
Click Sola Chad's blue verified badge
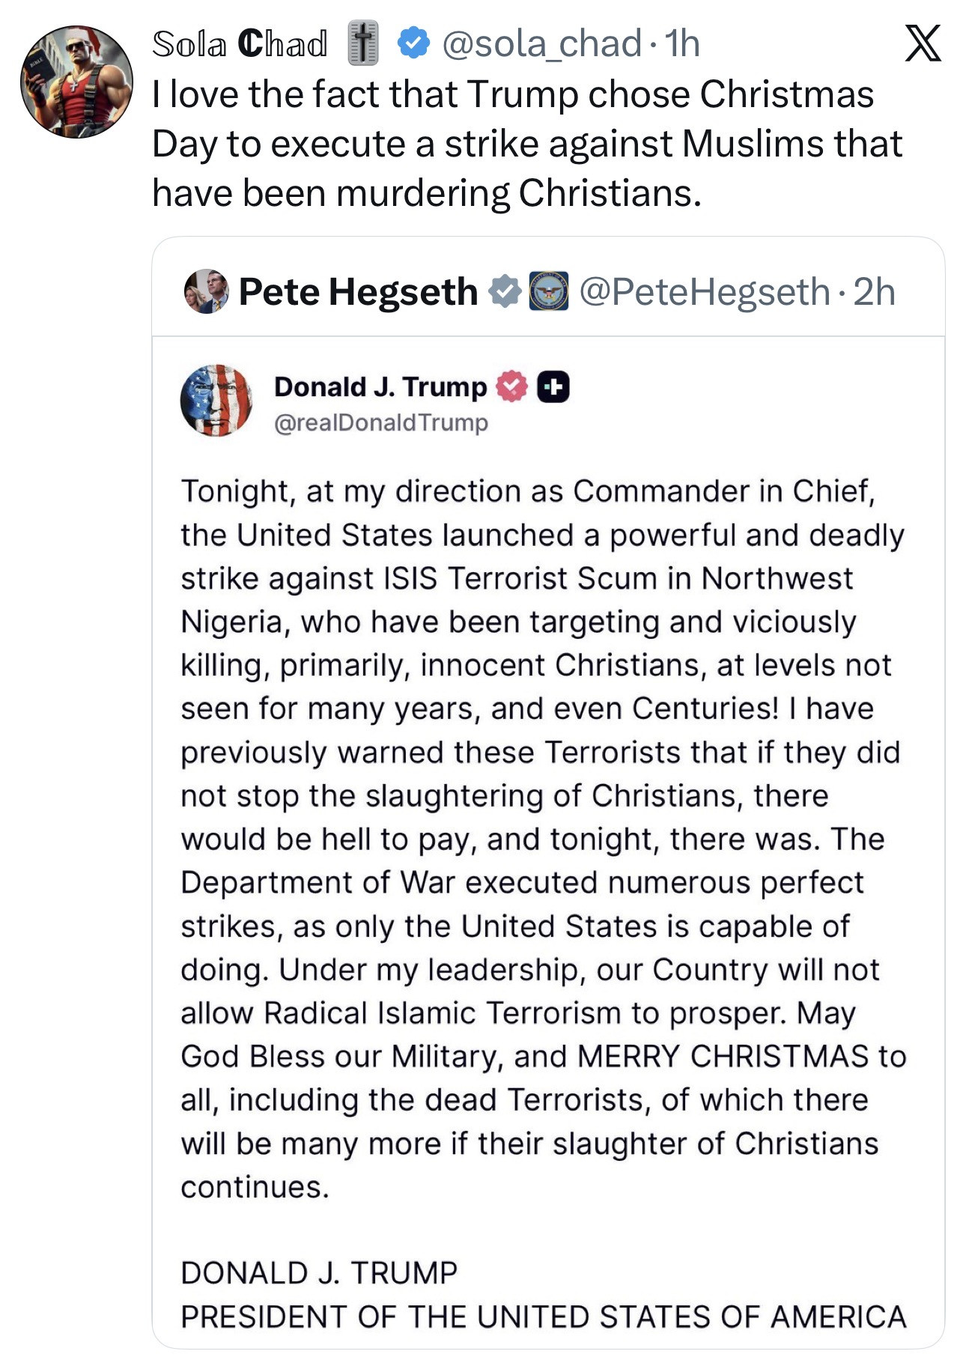pos(413,43)
